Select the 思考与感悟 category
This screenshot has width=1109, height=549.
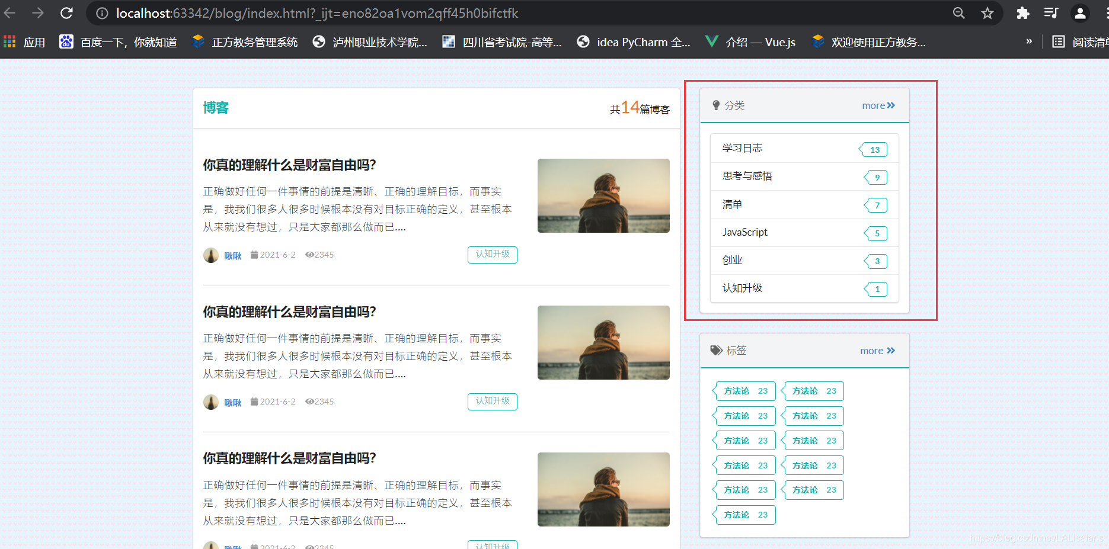(x=804, y=176)
